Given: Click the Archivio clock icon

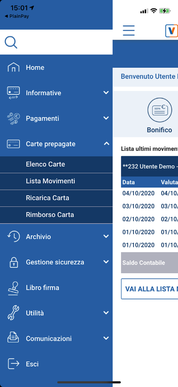Looking at the screenshot, I should click(13, 237).
